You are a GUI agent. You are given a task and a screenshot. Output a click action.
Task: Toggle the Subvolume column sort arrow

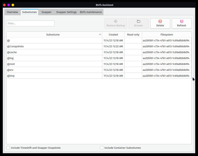point(100,35)
